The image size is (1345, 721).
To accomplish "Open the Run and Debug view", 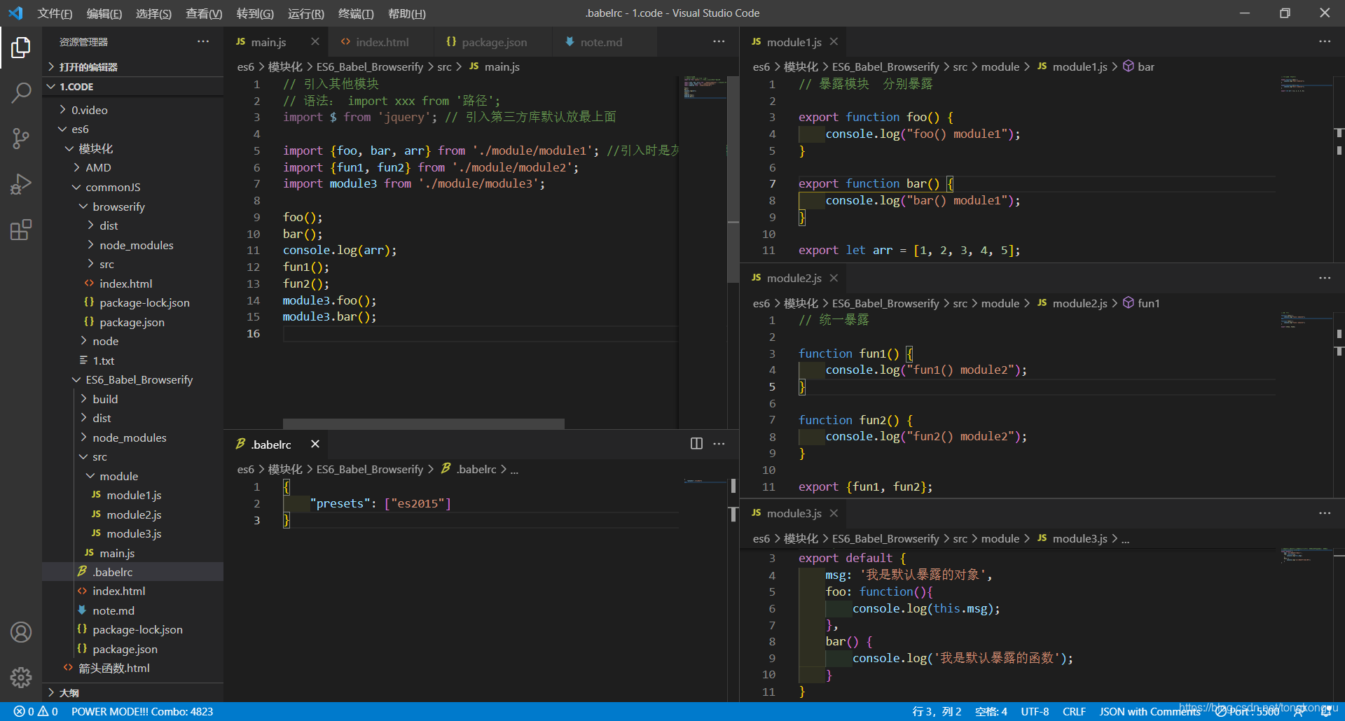I will click(21, 184).
